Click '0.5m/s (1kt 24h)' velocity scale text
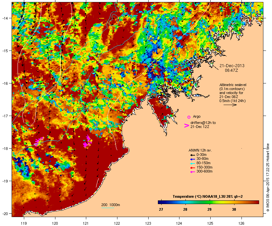This screenshot has width=272, height=226. (233, 101)
